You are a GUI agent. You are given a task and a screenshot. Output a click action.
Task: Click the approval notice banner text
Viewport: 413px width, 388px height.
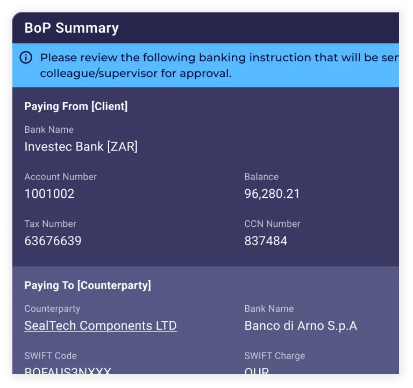pos(215,65)
